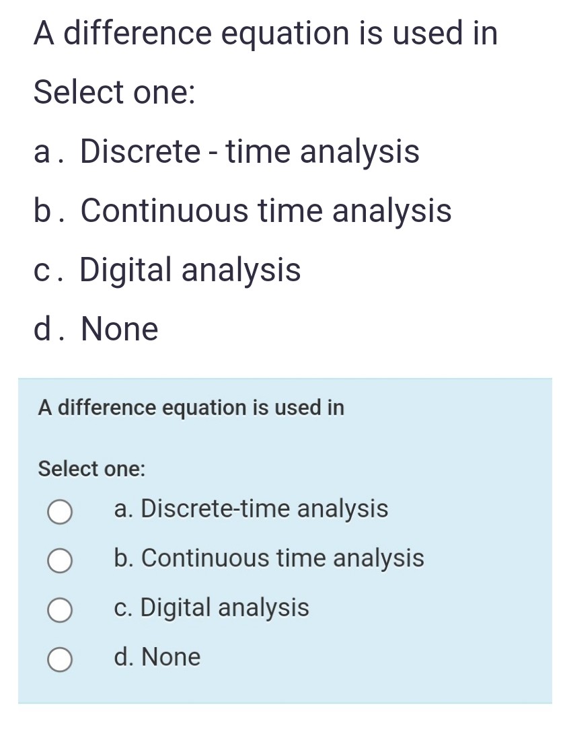The image size is (565, 740).
Task: Click the answer text 'c. Digital analysis'
Action: point(212,607)
